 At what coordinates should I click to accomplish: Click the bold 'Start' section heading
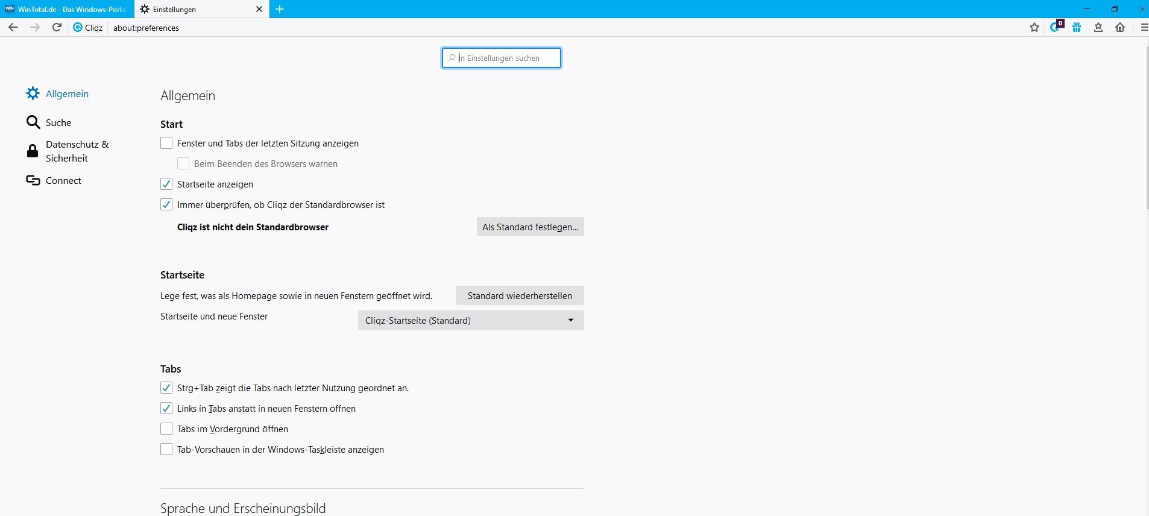click(171, 124)
